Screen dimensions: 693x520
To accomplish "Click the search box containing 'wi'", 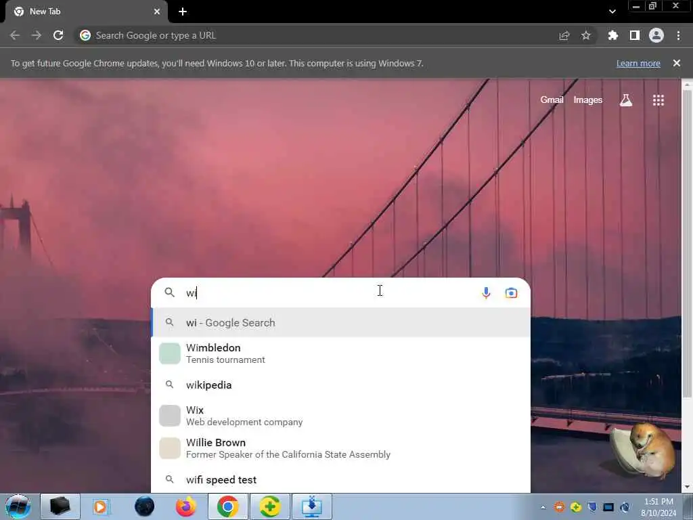I will pyautogui.click(x=340, y=292).
